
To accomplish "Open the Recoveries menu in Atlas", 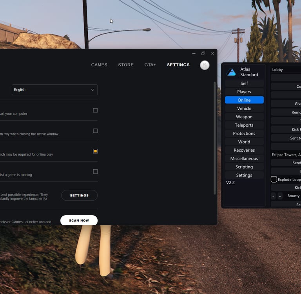I will click(x=244, y=150).
